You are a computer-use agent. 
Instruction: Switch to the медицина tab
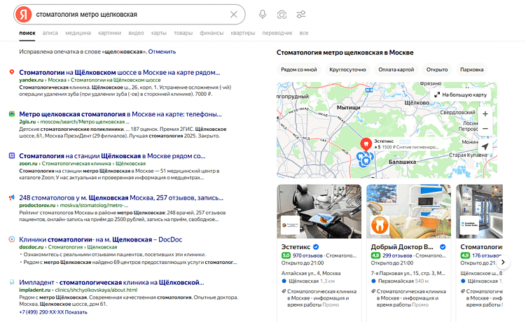pos(78,33)
